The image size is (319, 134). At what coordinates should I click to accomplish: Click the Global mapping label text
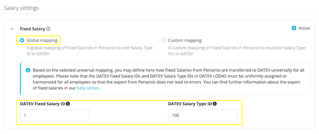[42, 40]
